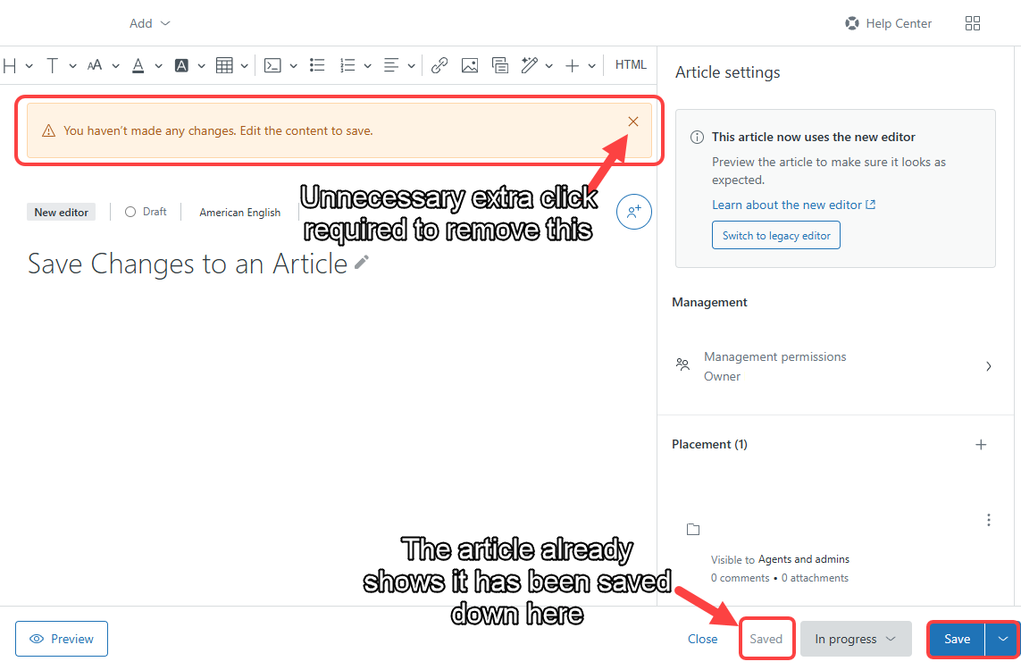Image resolution: width=1021 pixels, height=670 pixels.
Task: Open the apps grid icon
Action: tap(973, 23)
